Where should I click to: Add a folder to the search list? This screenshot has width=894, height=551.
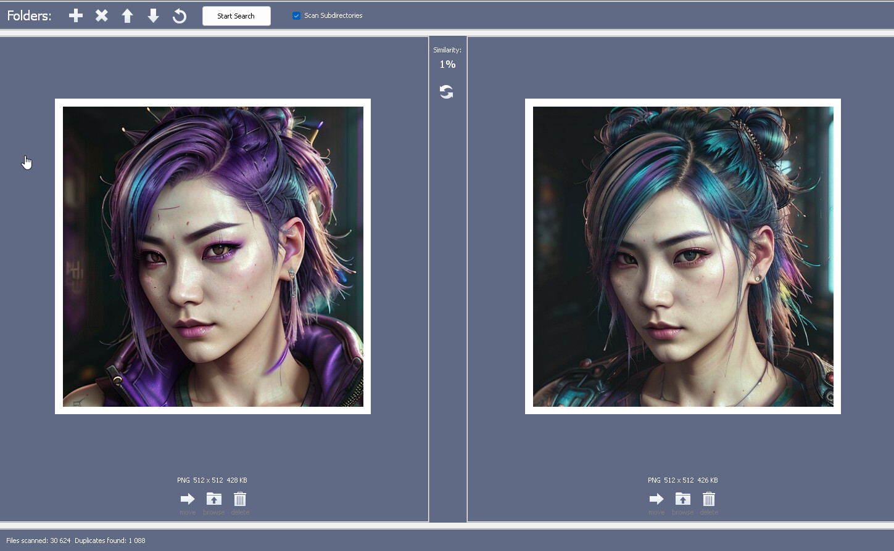(75, 15)
